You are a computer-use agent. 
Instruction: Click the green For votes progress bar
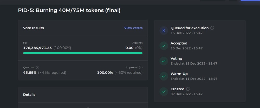[x=83, y=53]
